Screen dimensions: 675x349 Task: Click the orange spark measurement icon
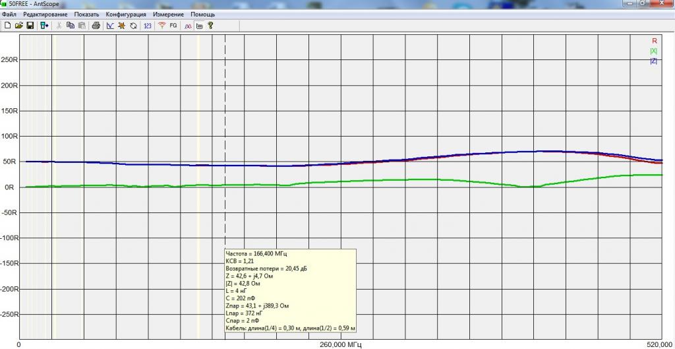tap(122, 26)
